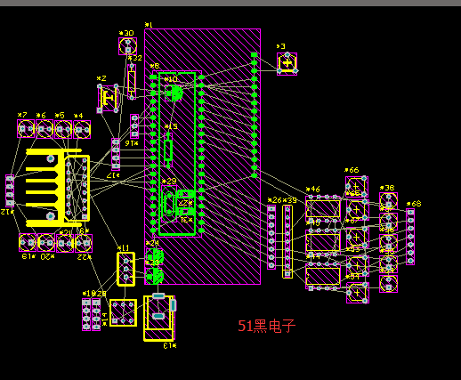Select the round LED footprint *4
The width and height of the screenshot is (461, 380).
82,129
